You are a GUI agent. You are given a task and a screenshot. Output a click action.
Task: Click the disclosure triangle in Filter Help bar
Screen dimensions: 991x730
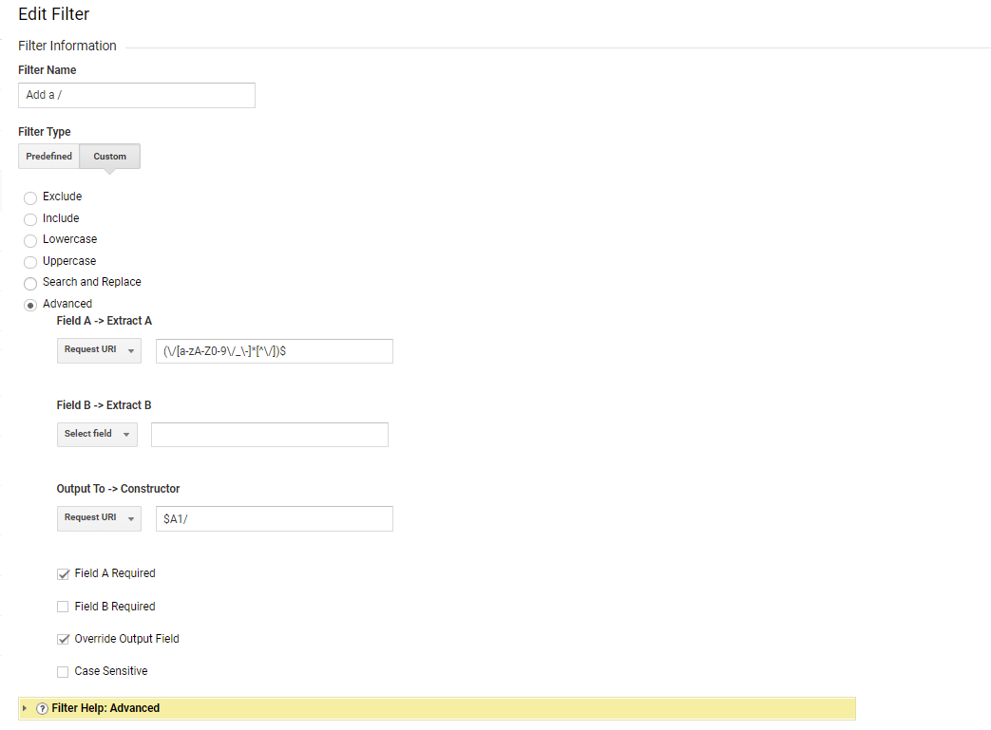[x=27, y=708]
